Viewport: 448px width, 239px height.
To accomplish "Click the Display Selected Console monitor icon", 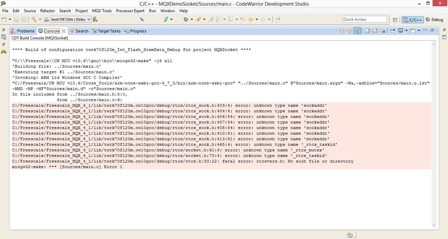I will 400,30.
